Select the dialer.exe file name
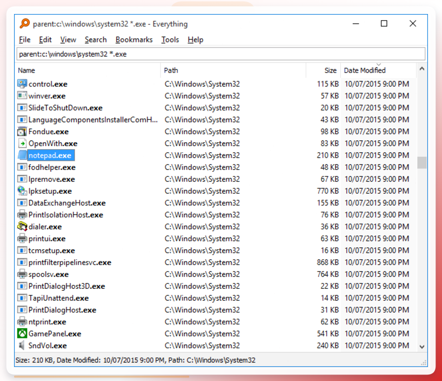 (45, 226)
